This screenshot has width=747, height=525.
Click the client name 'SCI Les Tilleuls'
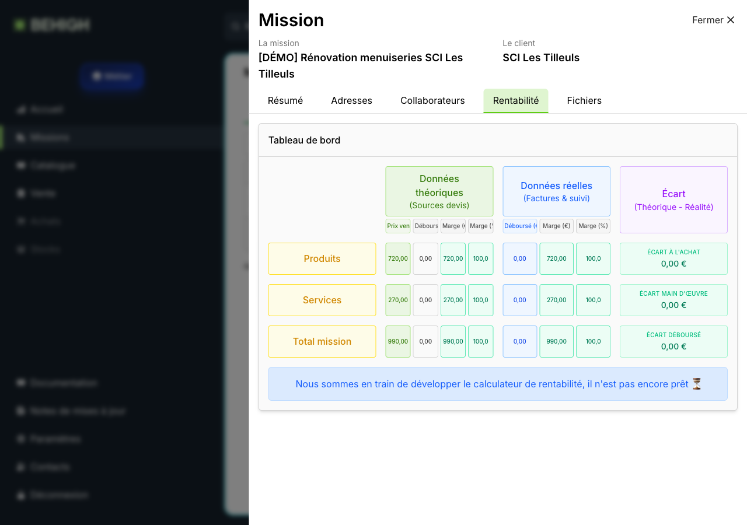[x=541, y=58]
